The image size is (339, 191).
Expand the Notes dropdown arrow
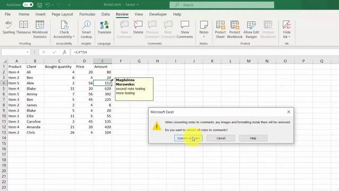pos(204,37)
